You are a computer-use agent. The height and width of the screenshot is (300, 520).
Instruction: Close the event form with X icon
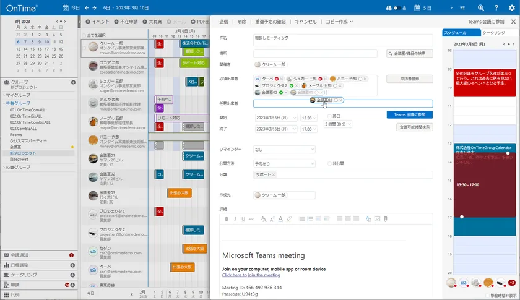coord(514,21)
